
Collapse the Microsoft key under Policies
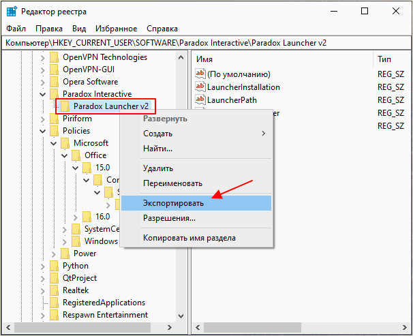(x=53, y=144)
